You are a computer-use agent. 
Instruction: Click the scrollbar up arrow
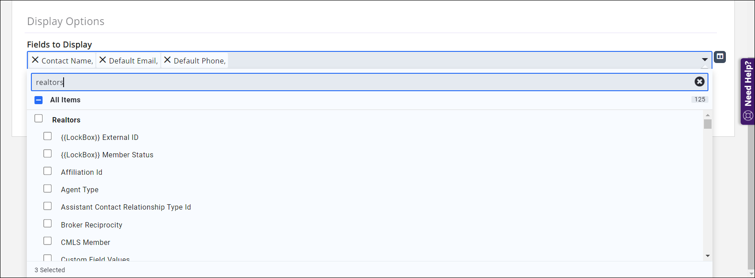[x=708, y=115]
